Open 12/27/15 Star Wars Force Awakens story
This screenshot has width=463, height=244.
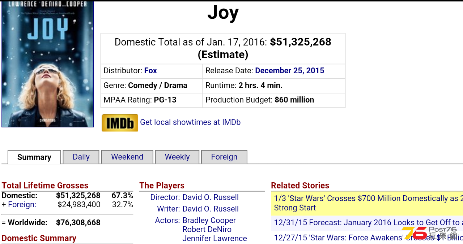point(367,238)
